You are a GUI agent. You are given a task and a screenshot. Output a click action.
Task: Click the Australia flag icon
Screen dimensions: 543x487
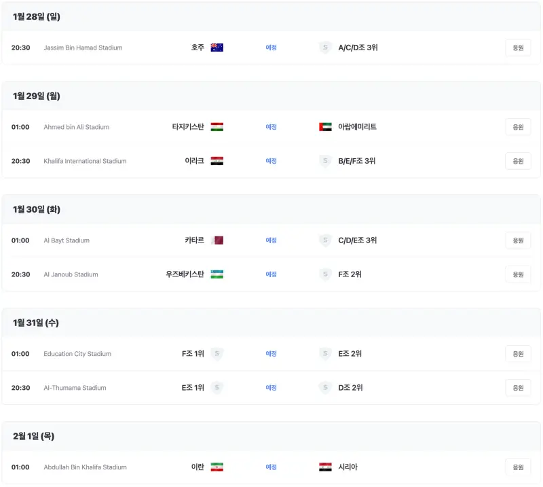(217, 48)
